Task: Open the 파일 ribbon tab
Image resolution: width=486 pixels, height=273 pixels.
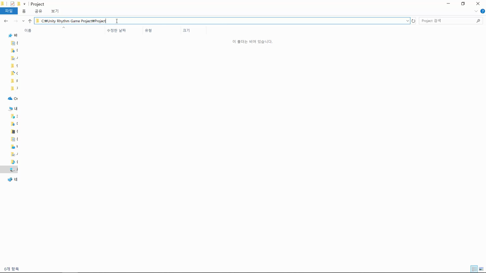Action: coord(9,11)
